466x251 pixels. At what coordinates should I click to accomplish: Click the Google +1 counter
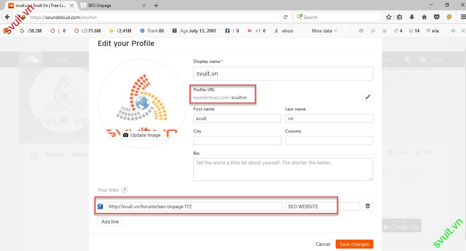coord(256,31)
